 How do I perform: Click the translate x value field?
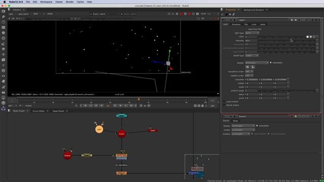252,79
